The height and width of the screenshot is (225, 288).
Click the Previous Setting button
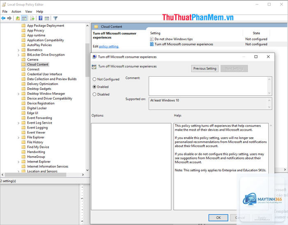pos(205,68)
